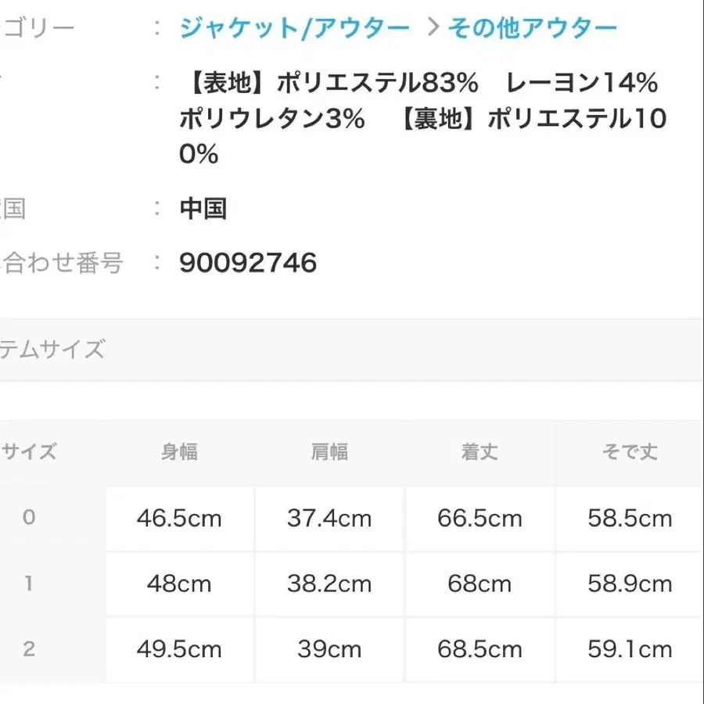
Task: Click the 中国 country of origin text
Action: [x=204, y=209]
